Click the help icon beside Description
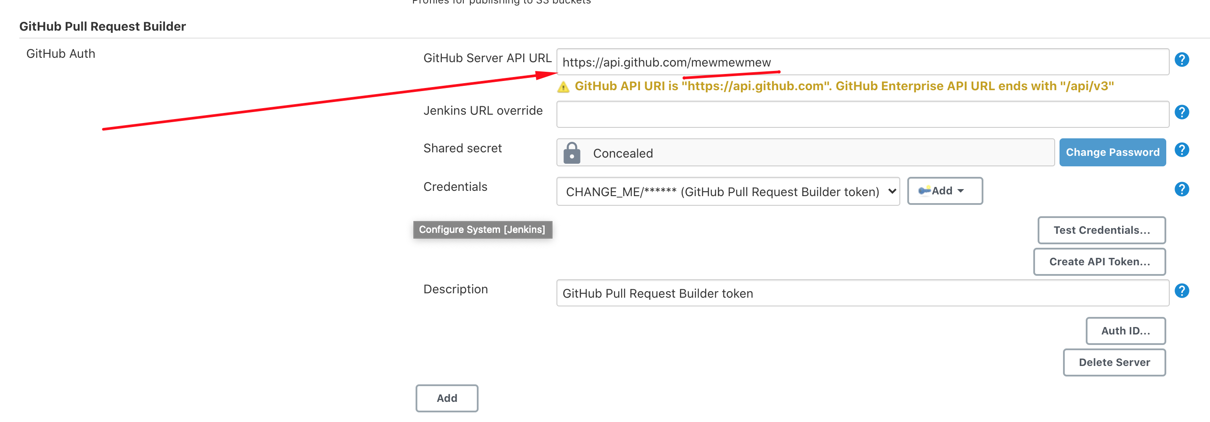The height and width of the screenshot is (422, 1210). [1182, 290]
